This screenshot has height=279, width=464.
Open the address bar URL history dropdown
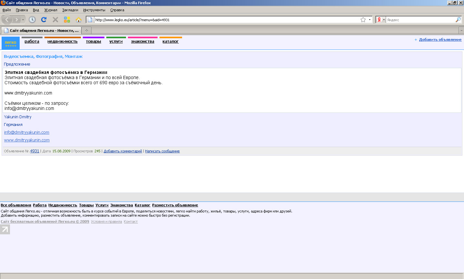(x=370, y=20)
